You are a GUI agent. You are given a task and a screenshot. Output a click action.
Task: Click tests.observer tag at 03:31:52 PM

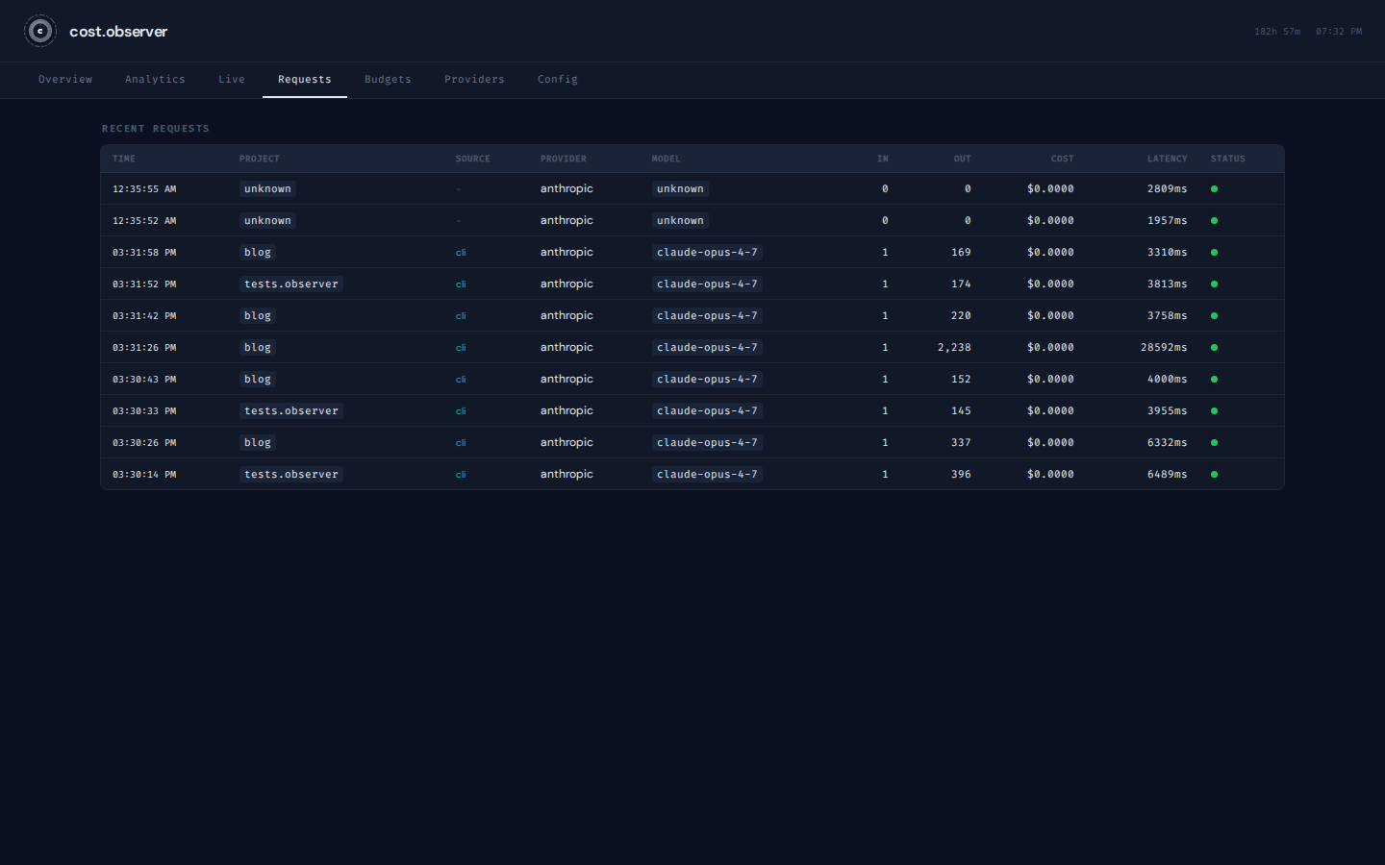(291, 284)
